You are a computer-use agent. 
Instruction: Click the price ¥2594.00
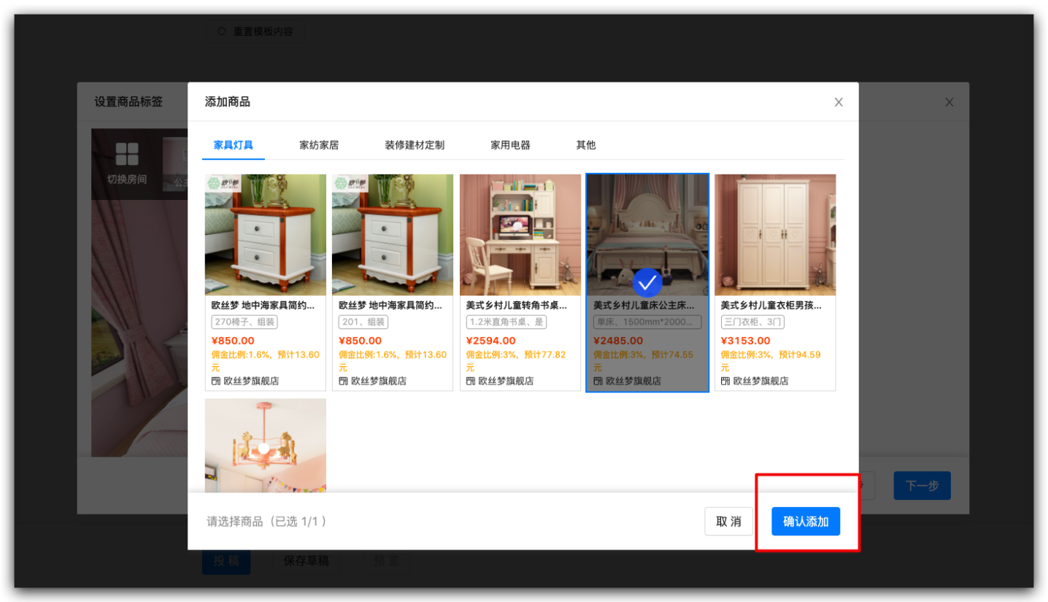490,341
